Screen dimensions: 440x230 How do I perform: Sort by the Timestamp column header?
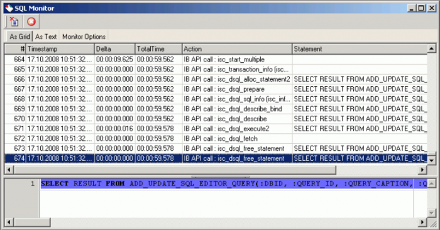[x=60, y=49]
